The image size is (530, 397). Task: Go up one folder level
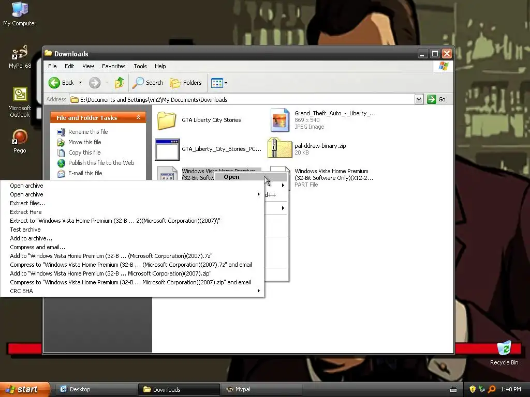pyautogui.click(x=119, y=83)
